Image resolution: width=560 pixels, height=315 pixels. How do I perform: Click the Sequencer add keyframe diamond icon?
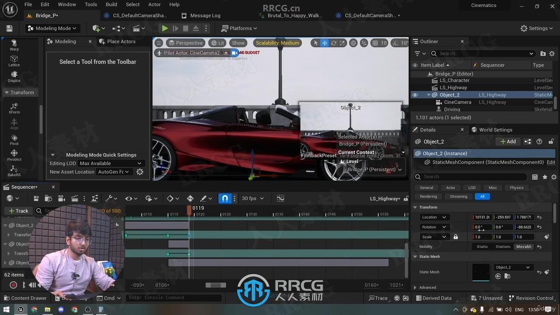pos(190,199)
